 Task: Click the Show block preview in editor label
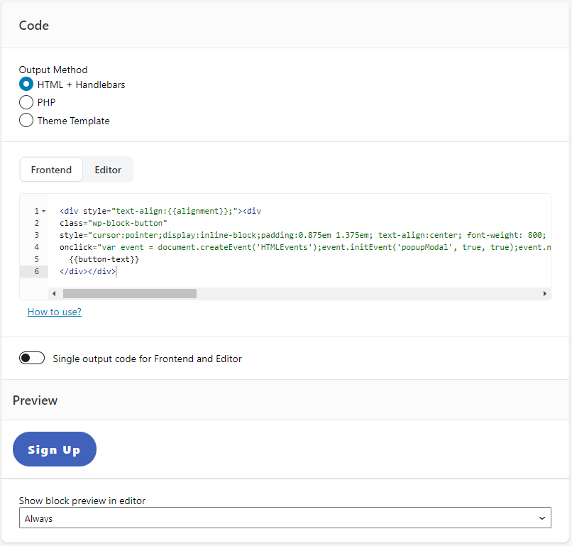click(x=82, y=501)
